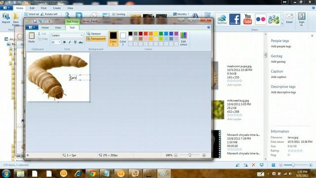Open the Edit colors rainbow icon
This screenshot has width=316, height=178.
click(183, 35)
